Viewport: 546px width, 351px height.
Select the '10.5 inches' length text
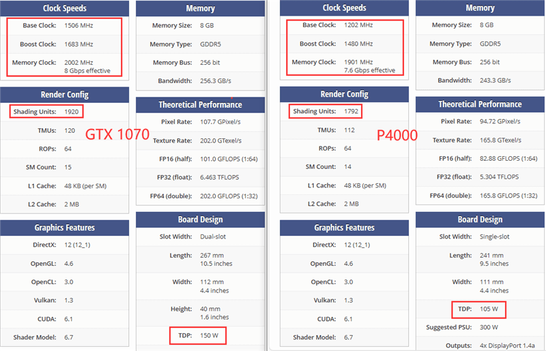[x=216, y=264]
